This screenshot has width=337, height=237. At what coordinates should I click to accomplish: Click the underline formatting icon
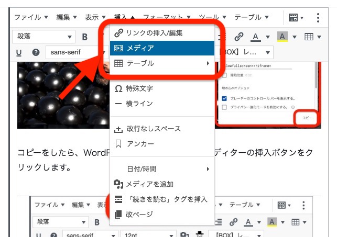click(x=19, y=52)
